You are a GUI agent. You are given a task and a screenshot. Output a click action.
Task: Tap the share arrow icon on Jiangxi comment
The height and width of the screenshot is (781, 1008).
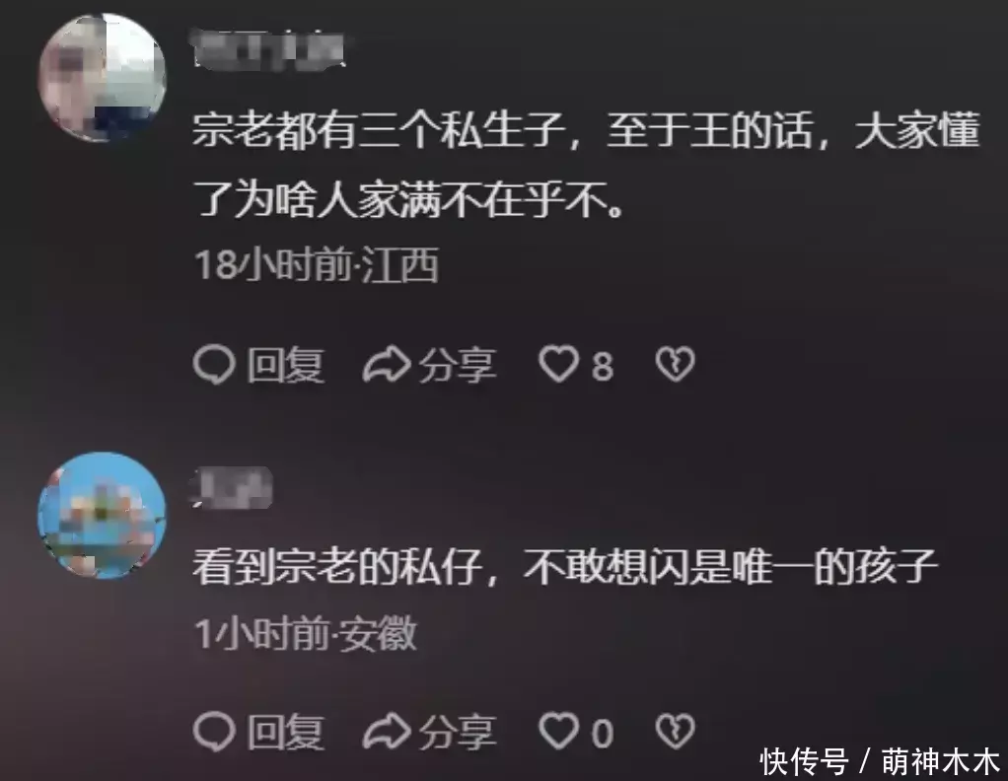click(387, 365)
